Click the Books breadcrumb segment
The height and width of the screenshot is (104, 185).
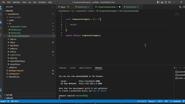(x=91, y=11)
